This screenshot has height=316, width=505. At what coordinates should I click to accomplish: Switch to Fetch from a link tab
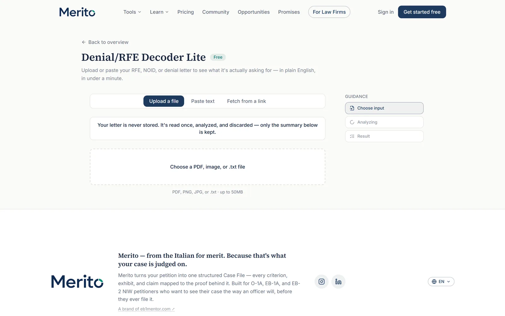(x=247, y=101)
